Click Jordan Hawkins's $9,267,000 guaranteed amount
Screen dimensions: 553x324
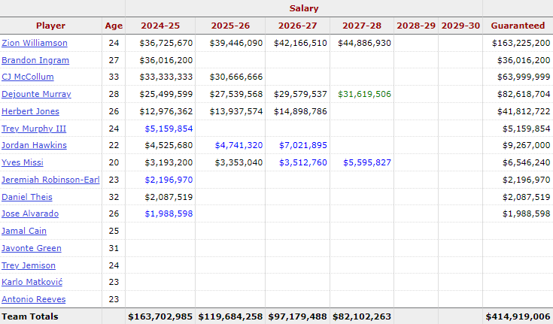point(526,145)
